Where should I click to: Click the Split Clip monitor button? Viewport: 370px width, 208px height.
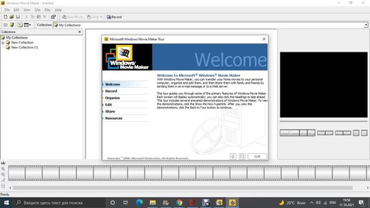[x=364, y=133]
